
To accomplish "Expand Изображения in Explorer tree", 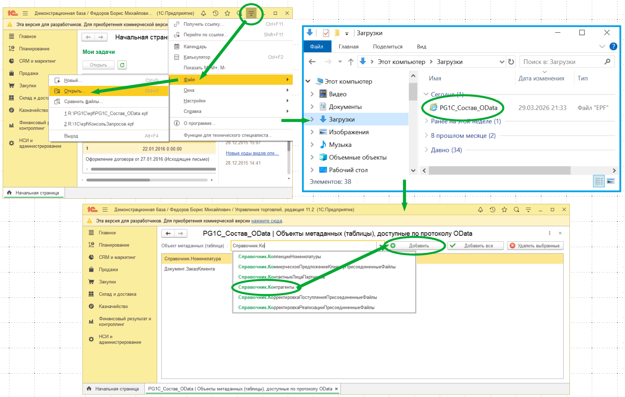I will [312, 132].
